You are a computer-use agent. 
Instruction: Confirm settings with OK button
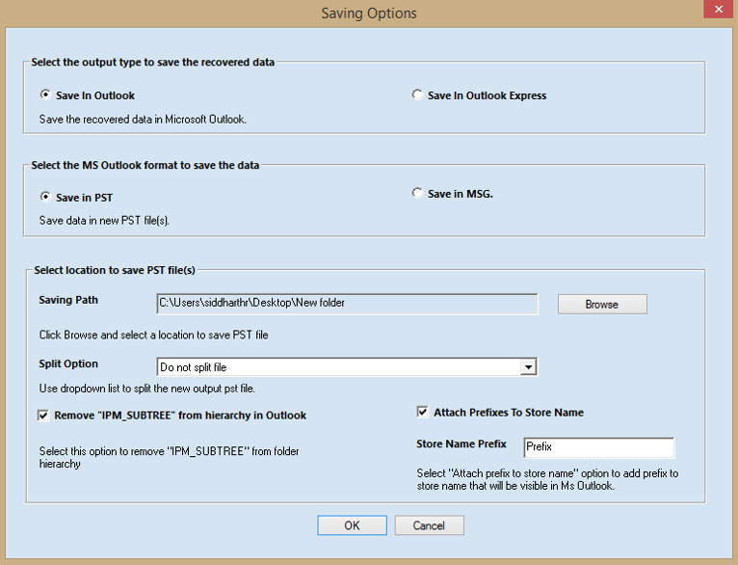pos(352,525)
